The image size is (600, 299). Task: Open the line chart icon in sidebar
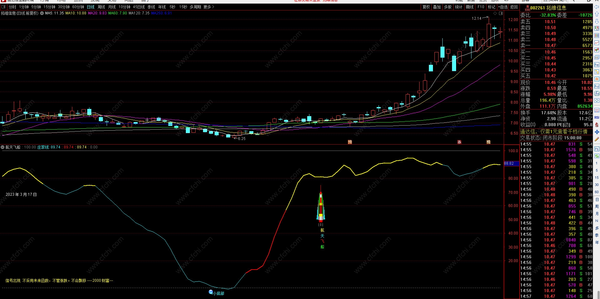pyautogui.click(x=597, y=43)
